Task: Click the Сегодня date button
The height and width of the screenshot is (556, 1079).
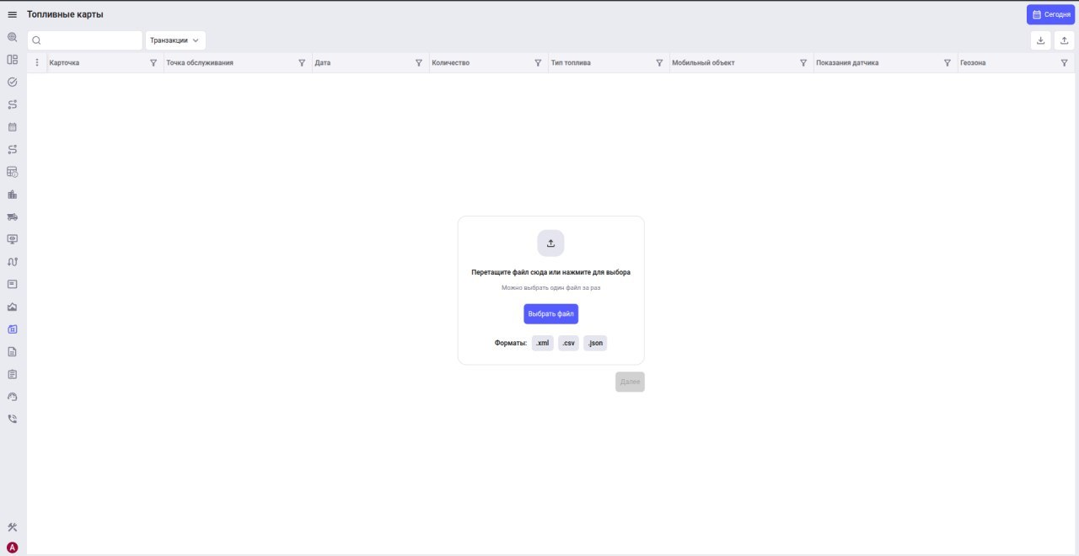Action: tap(1050, 14)
